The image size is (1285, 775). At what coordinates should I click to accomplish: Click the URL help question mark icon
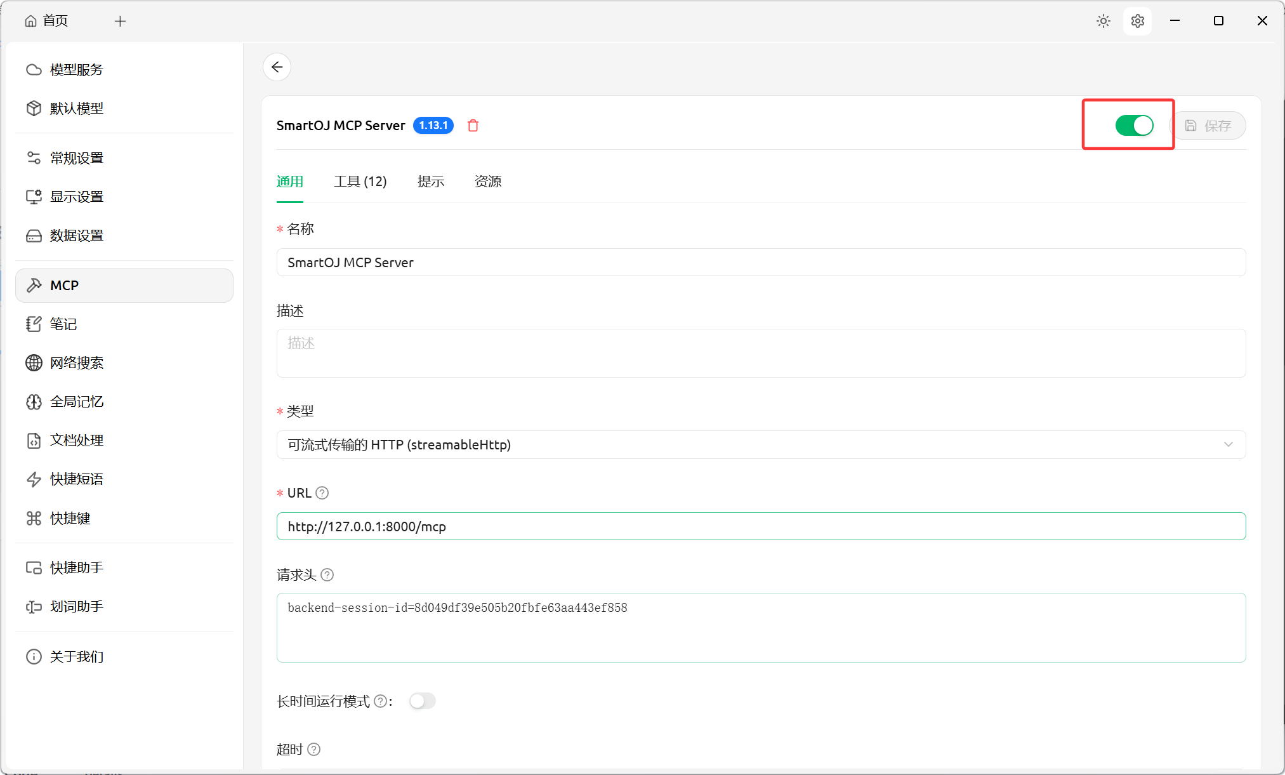click(322, 493)
